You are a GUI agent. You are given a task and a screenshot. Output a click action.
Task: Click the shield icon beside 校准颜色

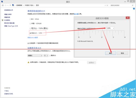[x=2, y=20]
